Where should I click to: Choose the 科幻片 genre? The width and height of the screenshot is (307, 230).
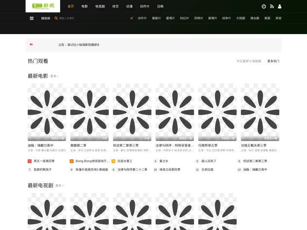(x=185, y=18)
